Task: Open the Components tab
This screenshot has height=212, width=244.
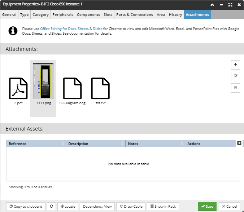Action: (x=88, y=15)
